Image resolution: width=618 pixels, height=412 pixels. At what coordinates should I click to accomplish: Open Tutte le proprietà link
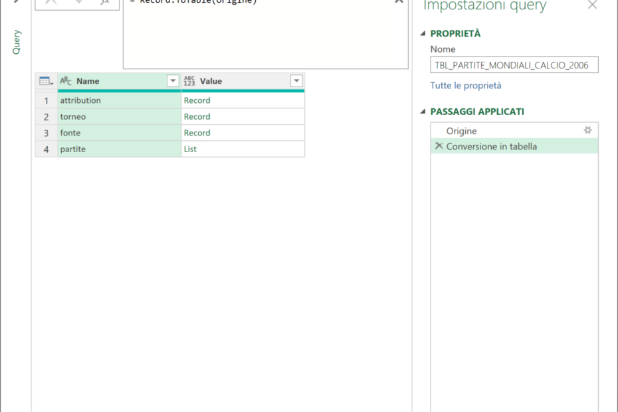pyautogui.click(x=465, y=86)
